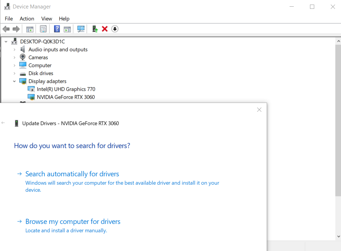Click the red X Uninstall device icon
Screen dimensions: 341x251
(105, 29)
